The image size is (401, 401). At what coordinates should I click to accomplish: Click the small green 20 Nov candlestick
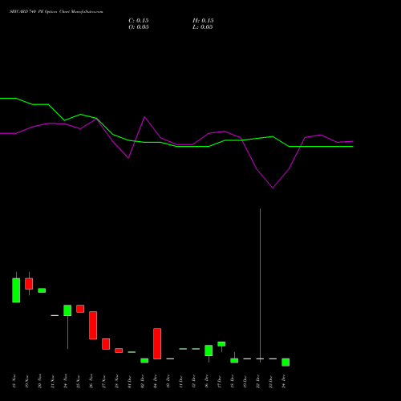[x=42, y=290]
